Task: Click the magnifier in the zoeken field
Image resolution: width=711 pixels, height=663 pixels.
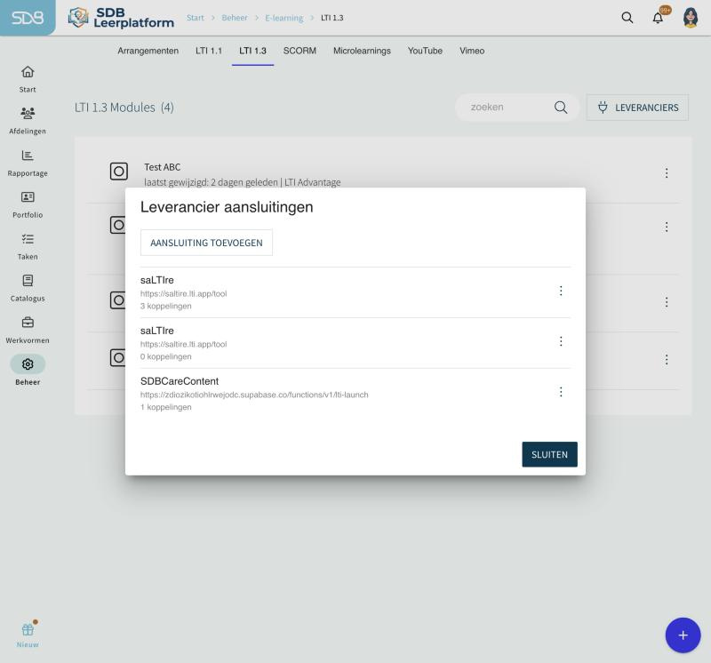Action: click(561, 108)
